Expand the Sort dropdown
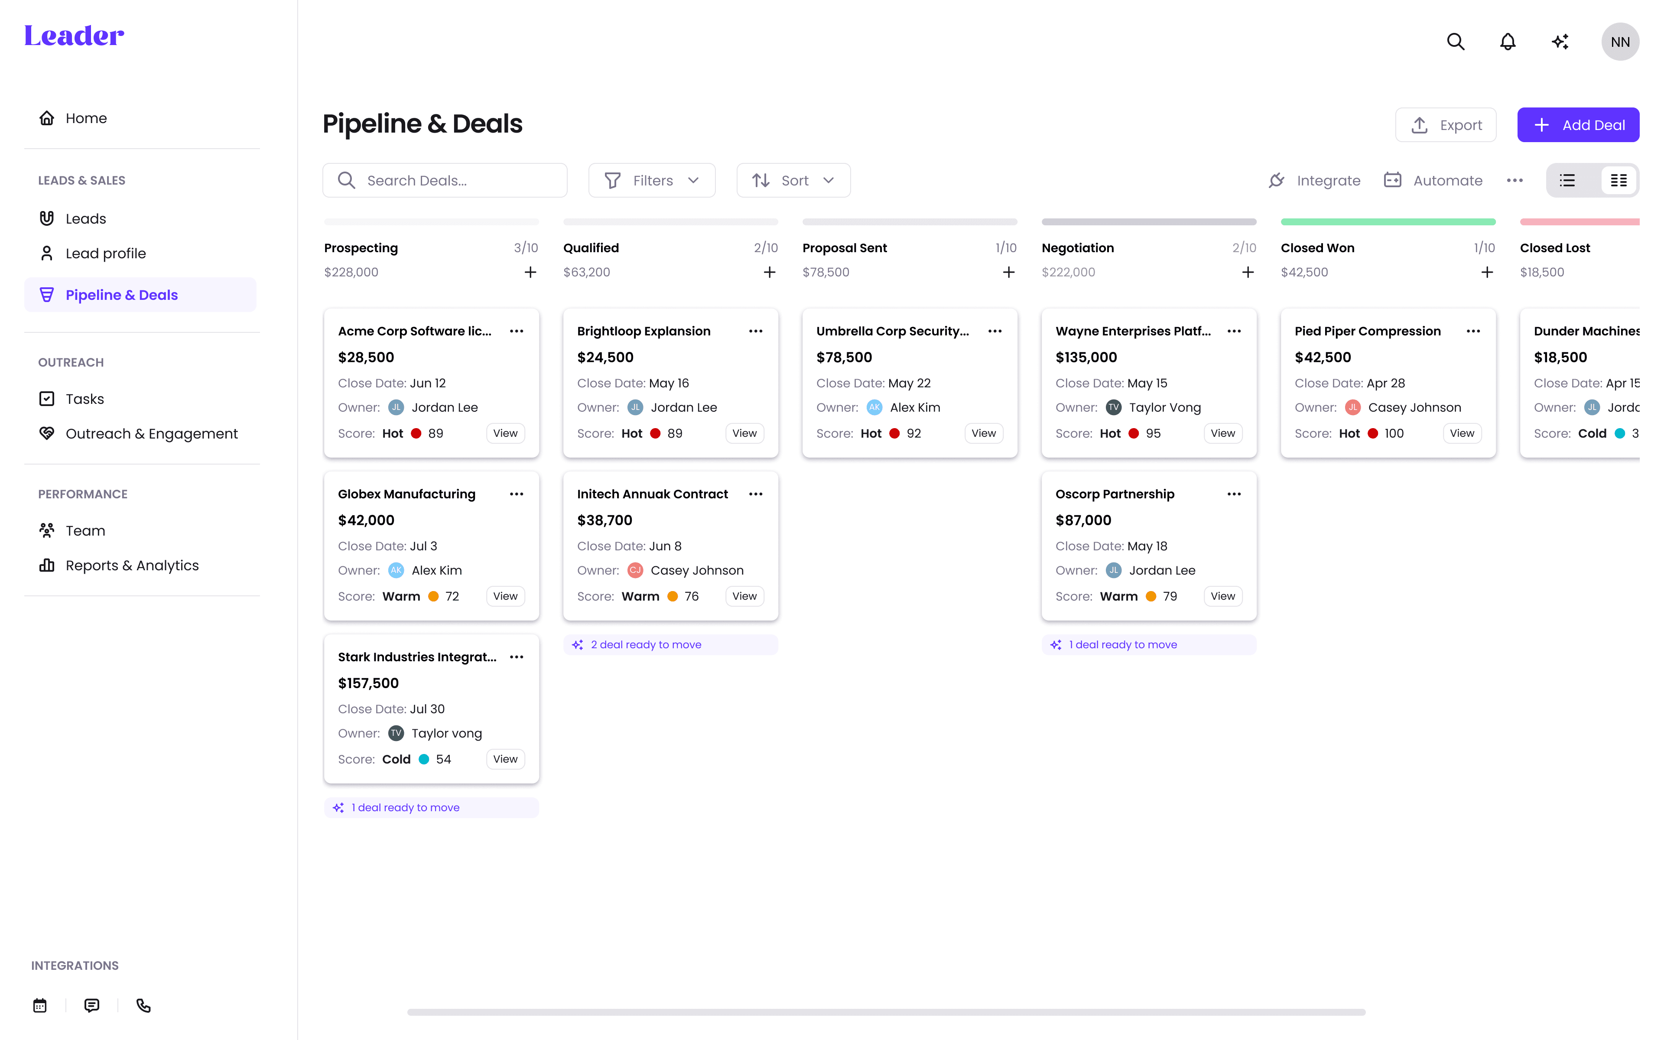This screenshot has width=1664, height=1040. click(x=793, y=180)
